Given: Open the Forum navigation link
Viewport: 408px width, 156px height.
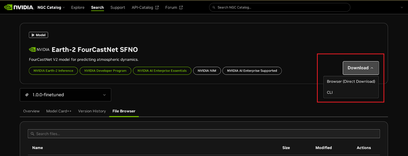Looking at the screenshot, I should (x=174, y=7).
